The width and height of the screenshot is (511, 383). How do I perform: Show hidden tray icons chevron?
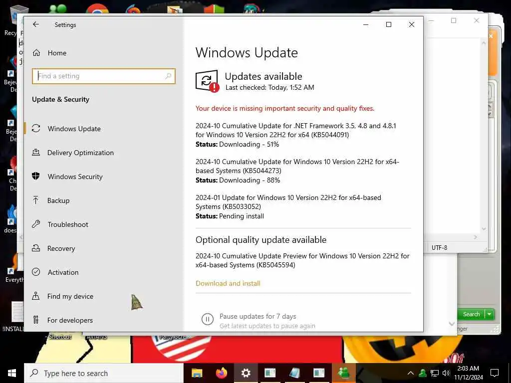411,373
